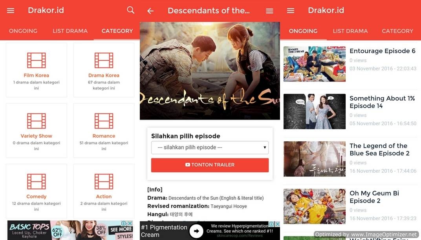The image size is (421, 240).
Task: Click the Basic Tops ad banner
Action: [70, 230]
